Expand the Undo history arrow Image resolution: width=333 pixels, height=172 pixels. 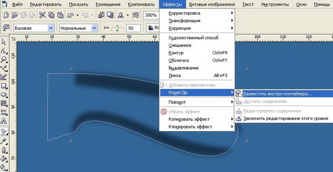pos(77,15)
